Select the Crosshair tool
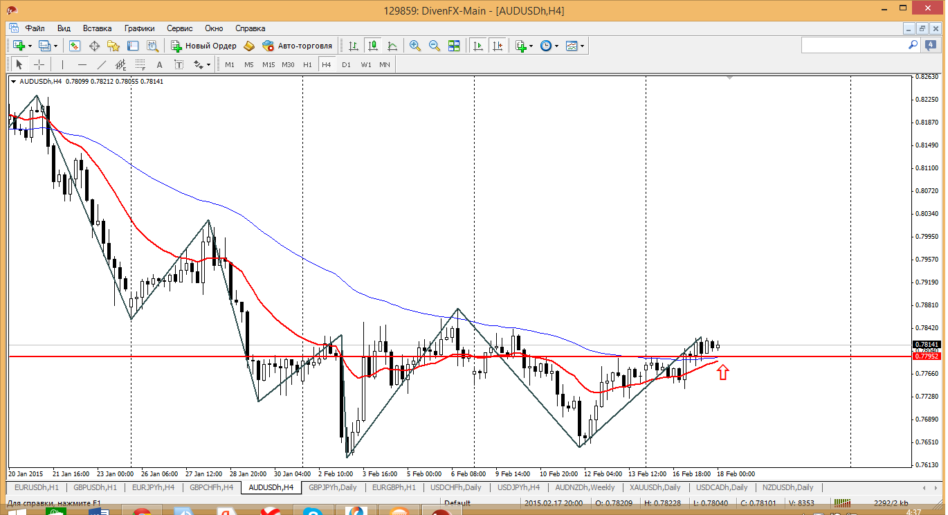Screen dimensions: 948x515 [39, 64]
